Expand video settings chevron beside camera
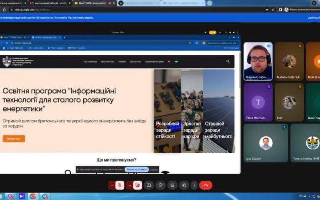 click(x=130, y=185)
